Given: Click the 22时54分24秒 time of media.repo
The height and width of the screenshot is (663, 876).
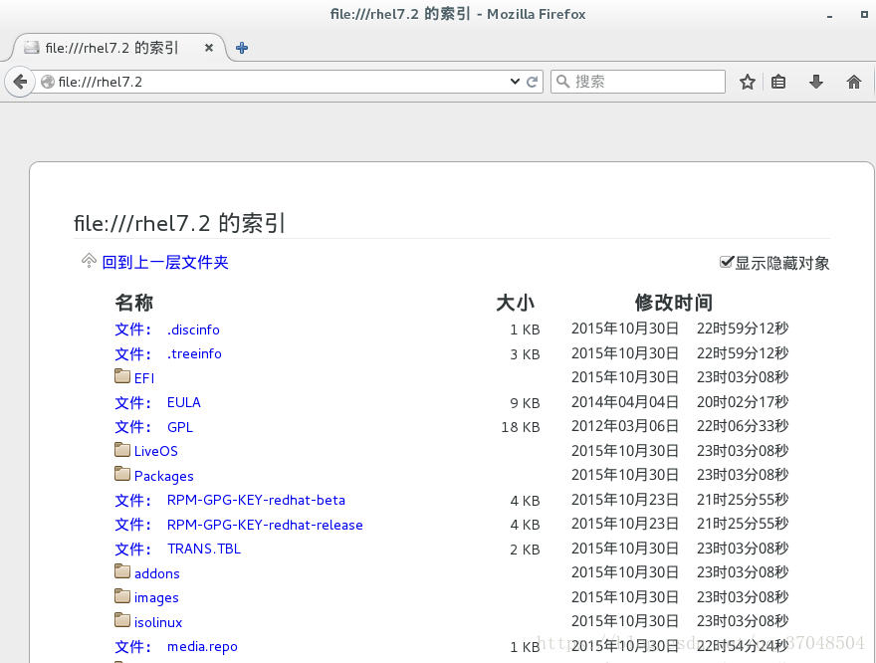Looking at the screenshot, I should click(x=743, y=646).
